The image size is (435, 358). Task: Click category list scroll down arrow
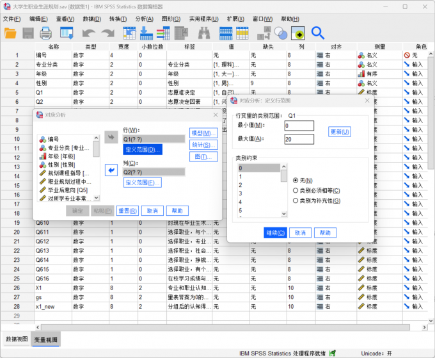click(x=283, y=214)
